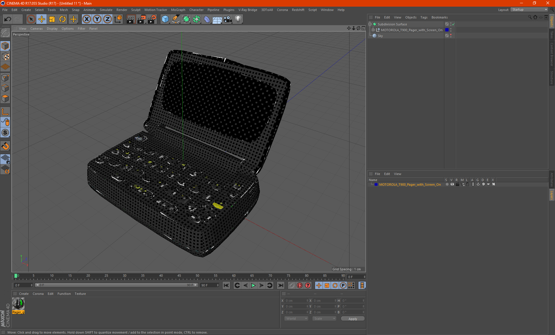Activate the Rotate tool
Image resolution: width=555 pixels, height=335 pixels.
point(62,19)
